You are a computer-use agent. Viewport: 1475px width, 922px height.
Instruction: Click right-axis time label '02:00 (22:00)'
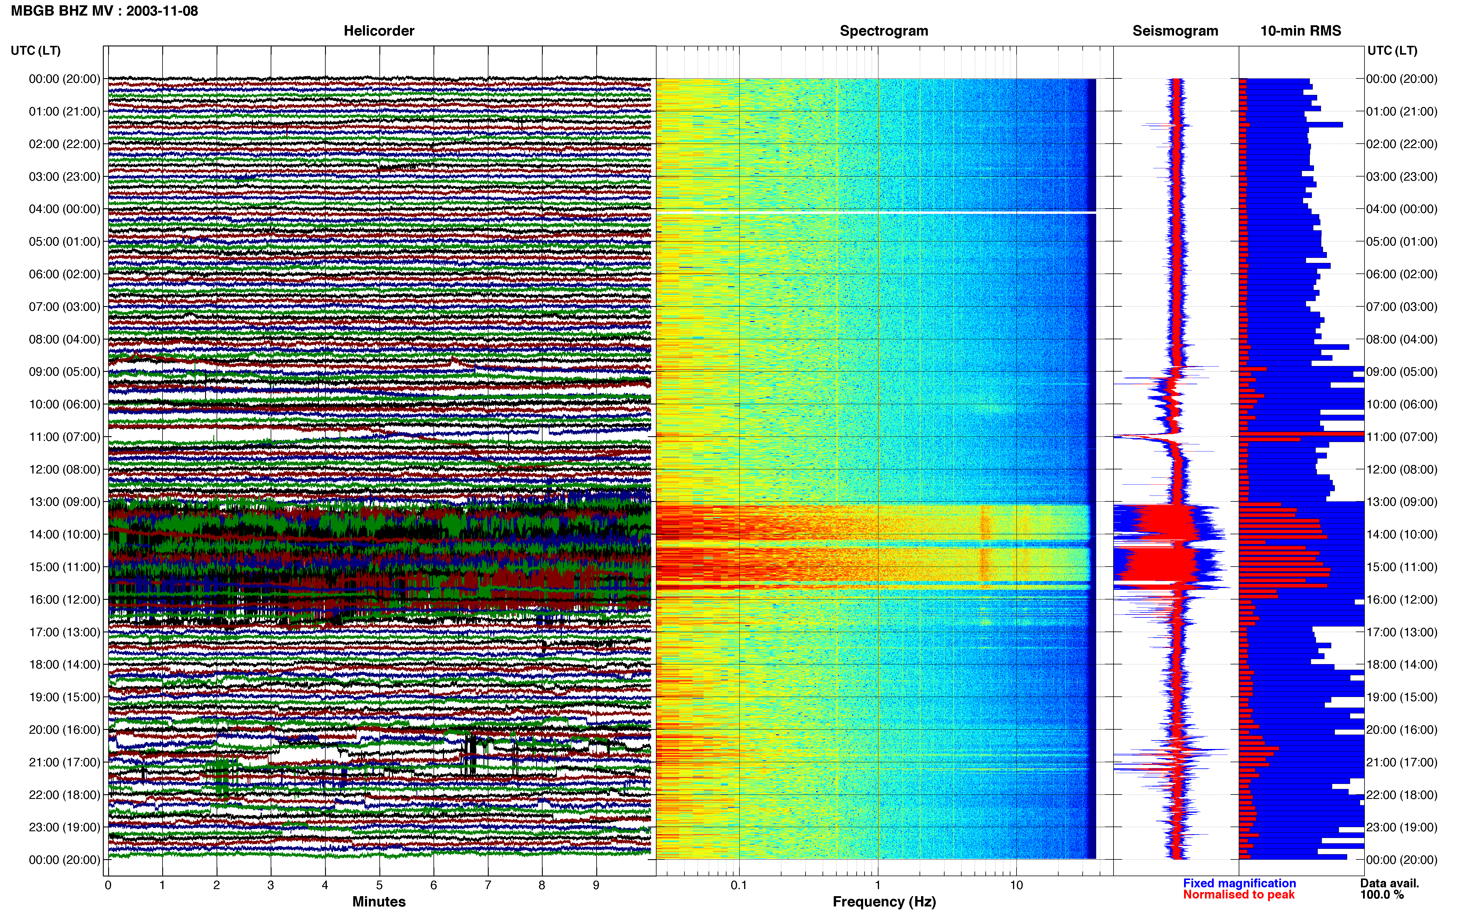(1402, 144)
